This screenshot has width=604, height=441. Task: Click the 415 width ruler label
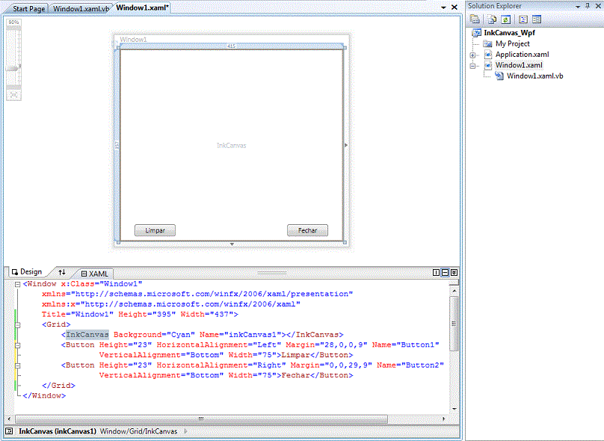(x=231, y=46)
